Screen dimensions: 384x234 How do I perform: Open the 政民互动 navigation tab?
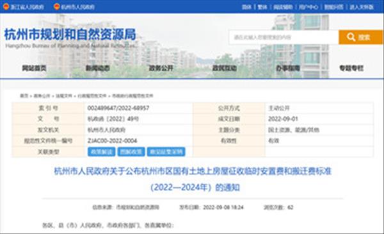coord(225,68)
